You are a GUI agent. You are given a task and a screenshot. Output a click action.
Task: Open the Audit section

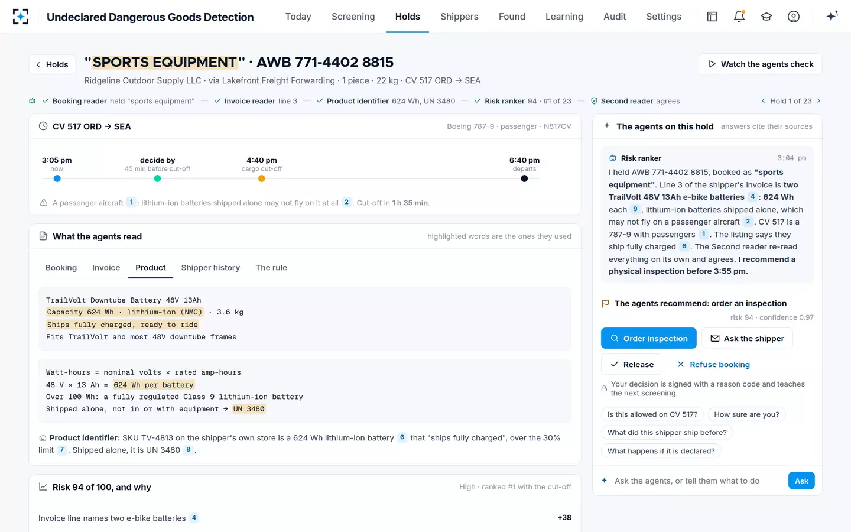coord(615,17)
